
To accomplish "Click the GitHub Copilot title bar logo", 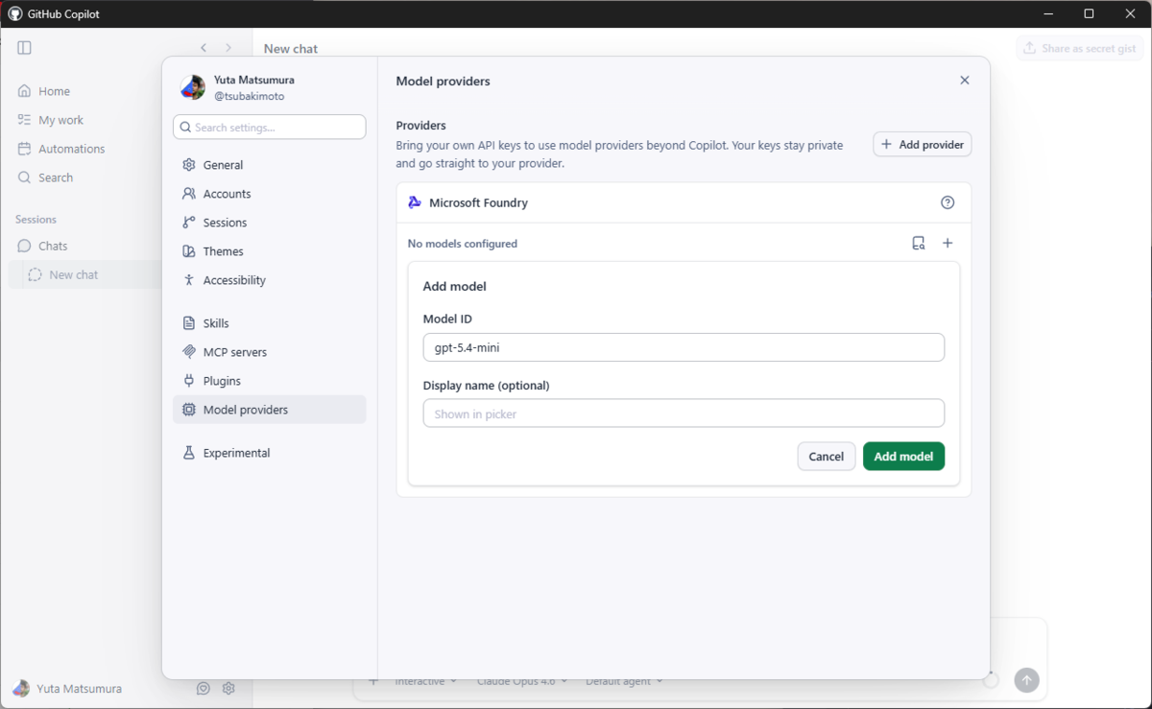I will [14, 13].
